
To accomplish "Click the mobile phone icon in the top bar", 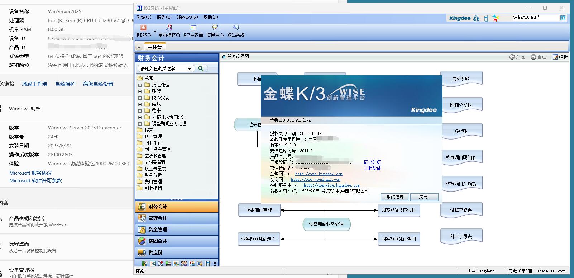I will (486, 18).
